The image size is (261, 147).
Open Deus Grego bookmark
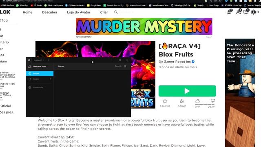[x=212, y=5]
